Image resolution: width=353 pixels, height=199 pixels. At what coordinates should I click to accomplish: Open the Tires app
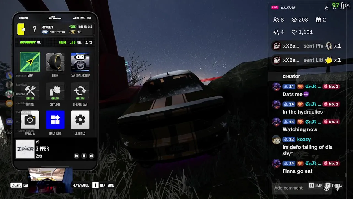coord(55,62)
